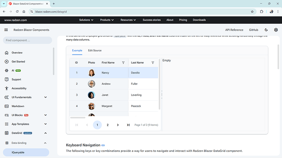The image size is (282, 158).
Task: Open Success stories menu item
Action: [x=152, y=20]
